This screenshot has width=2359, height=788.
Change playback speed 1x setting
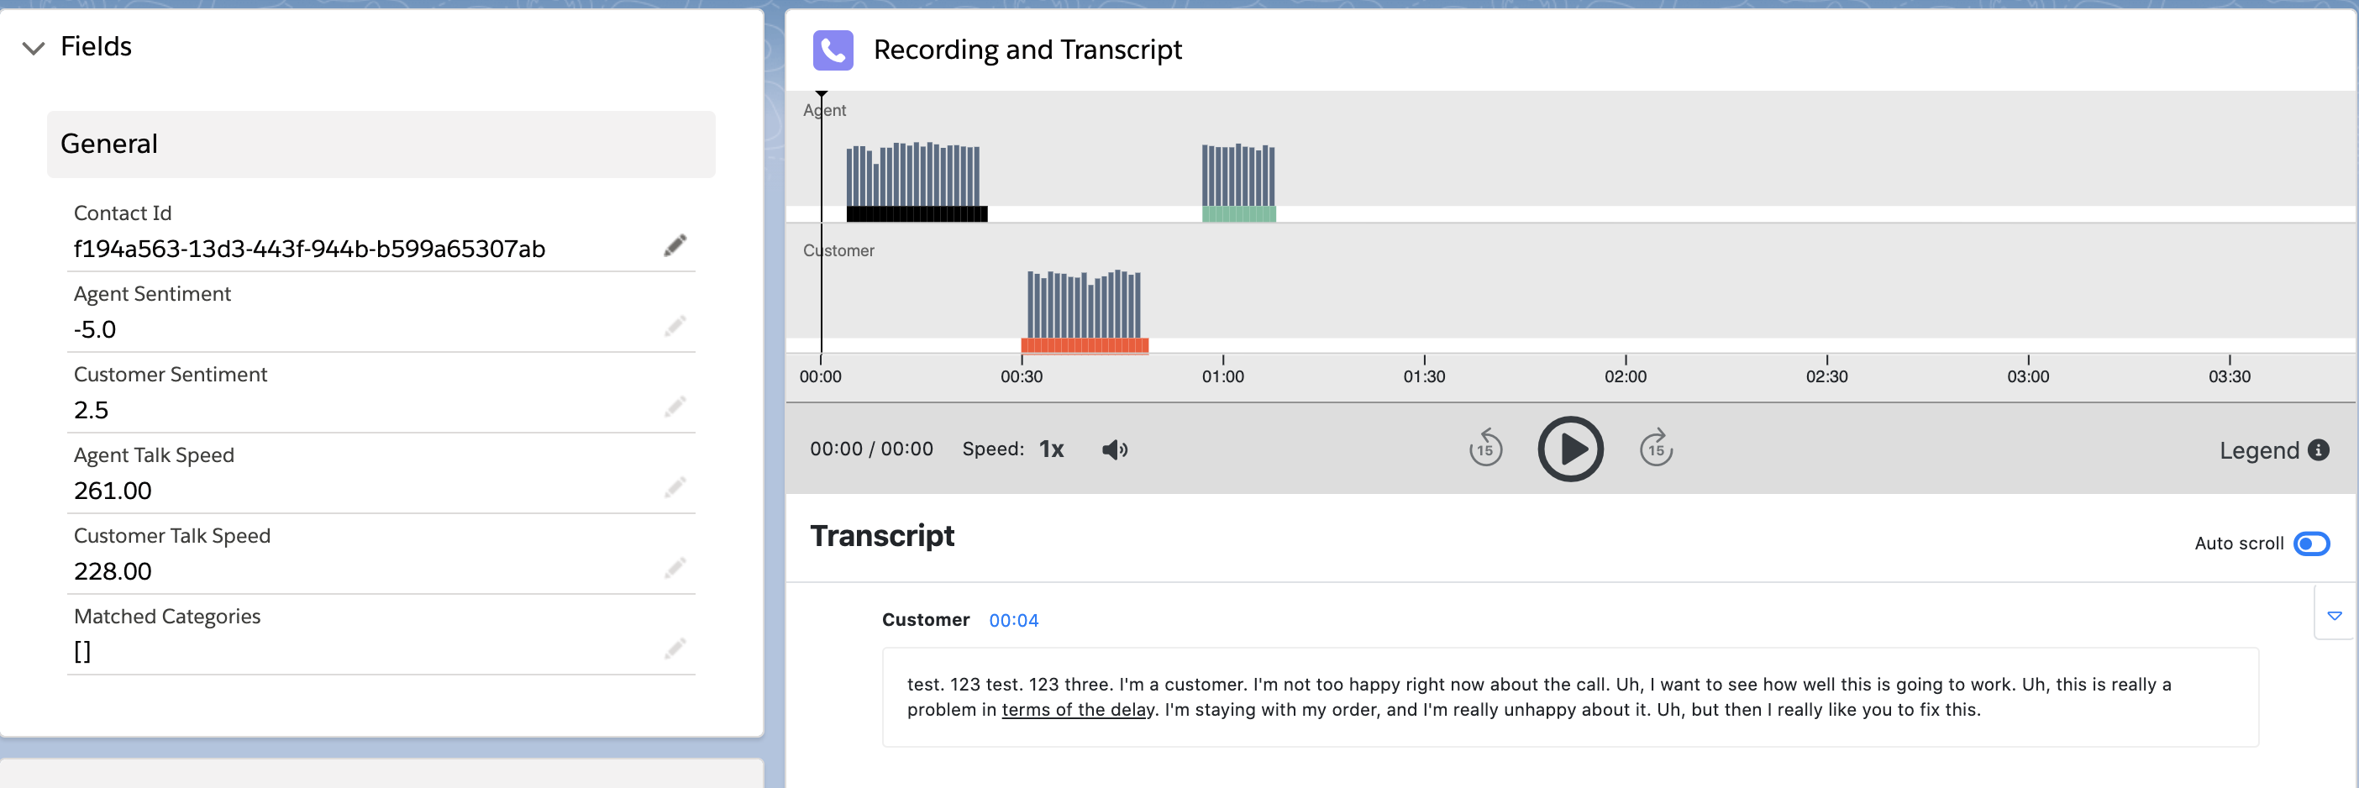tap(1051, 449)
